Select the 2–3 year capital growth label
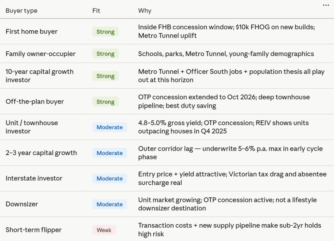 click(x=41, y=153)
